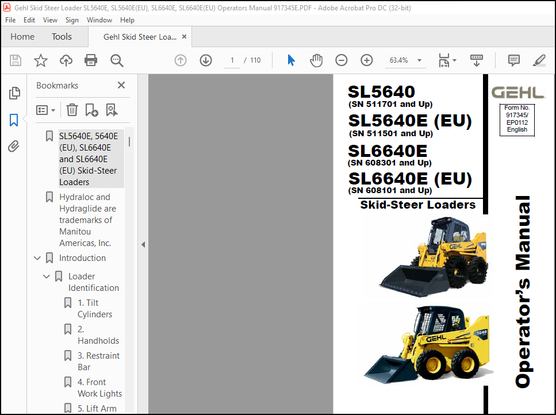Enable scrolling read mode icon
The height and width of the screenshot is (415, 556).
(x=477, y=60)
